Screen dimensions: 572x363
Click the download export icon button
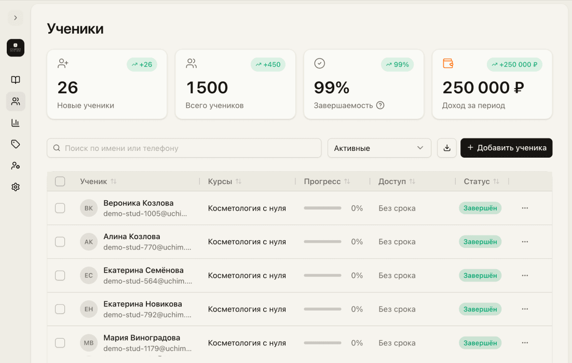447,148
